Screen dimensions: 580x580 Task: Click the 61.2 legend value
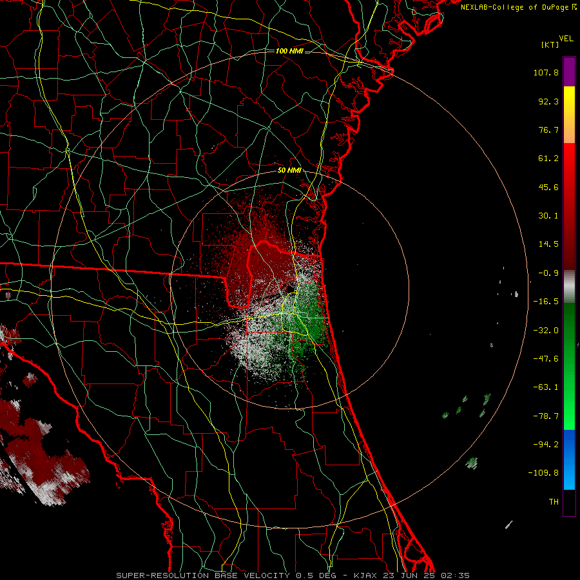[548, 159]
